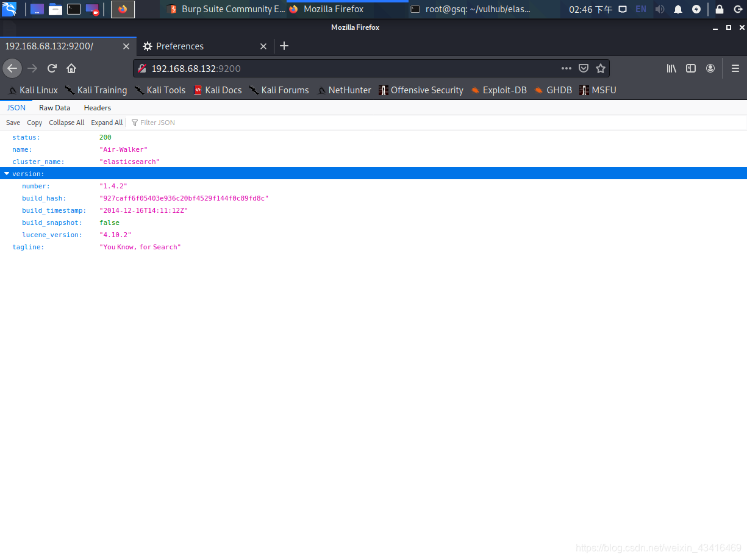Expand all JSON nodes
Image resolution: width=747 pixels, height=559 pixels.
107,122
